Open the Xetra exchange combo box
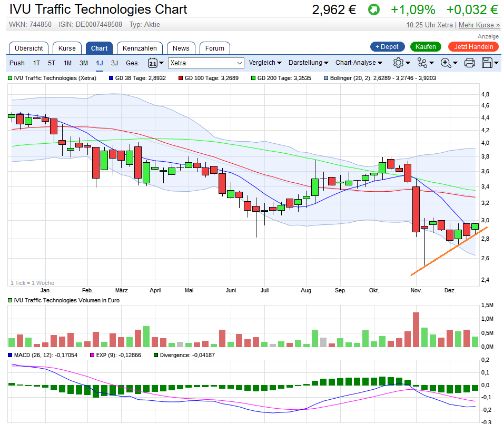 point(206,63)
